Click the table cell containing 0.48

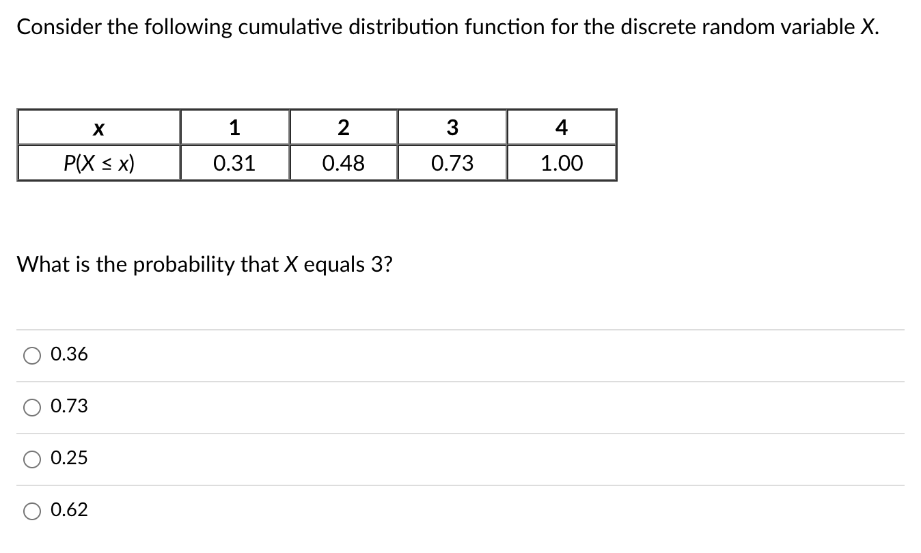point(344,163)
